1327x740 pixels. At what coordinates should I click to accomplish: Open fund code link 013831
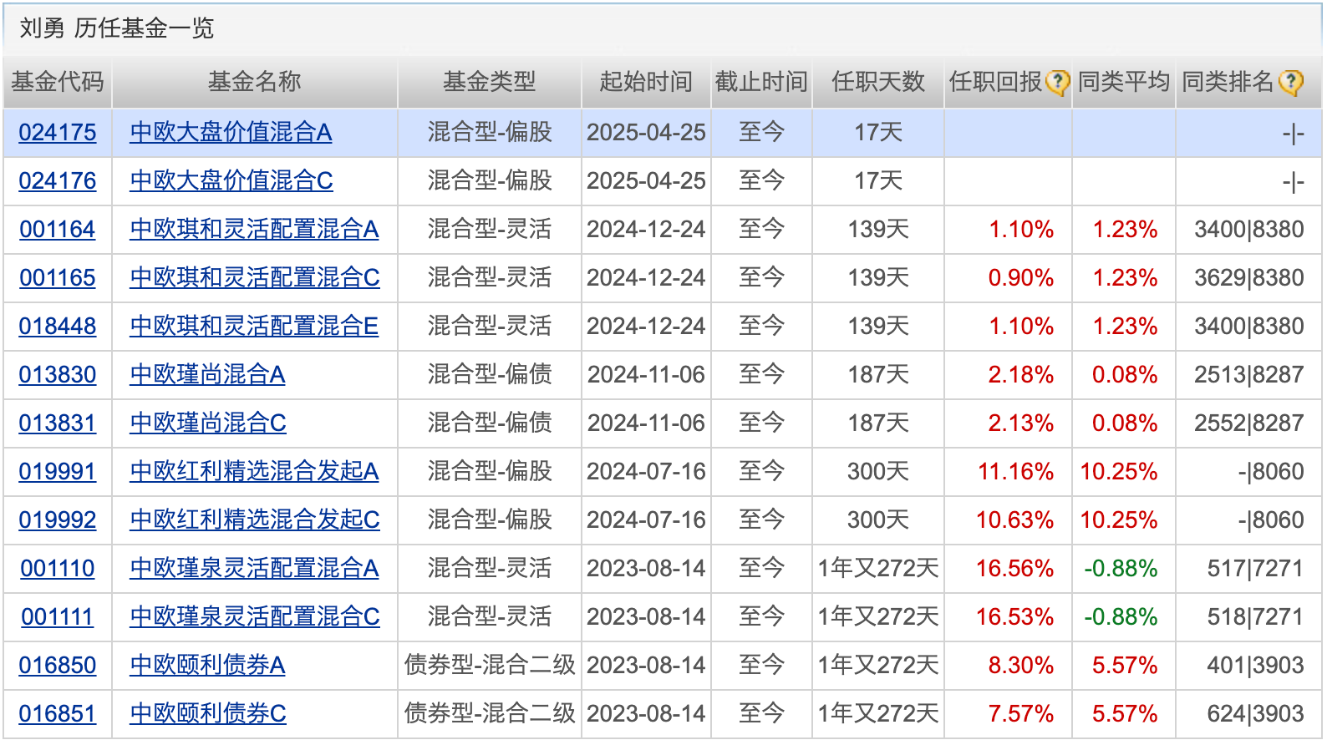[x=58, y=423]
